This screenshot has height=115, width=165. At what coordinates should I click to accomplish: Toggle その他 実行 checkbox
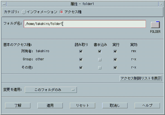point(115,68)
